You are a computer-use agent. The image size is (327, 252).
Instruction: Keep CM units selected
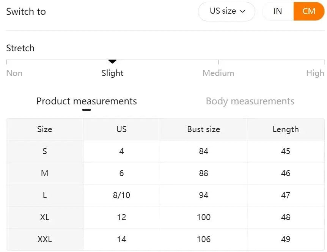tap(308, 11)
